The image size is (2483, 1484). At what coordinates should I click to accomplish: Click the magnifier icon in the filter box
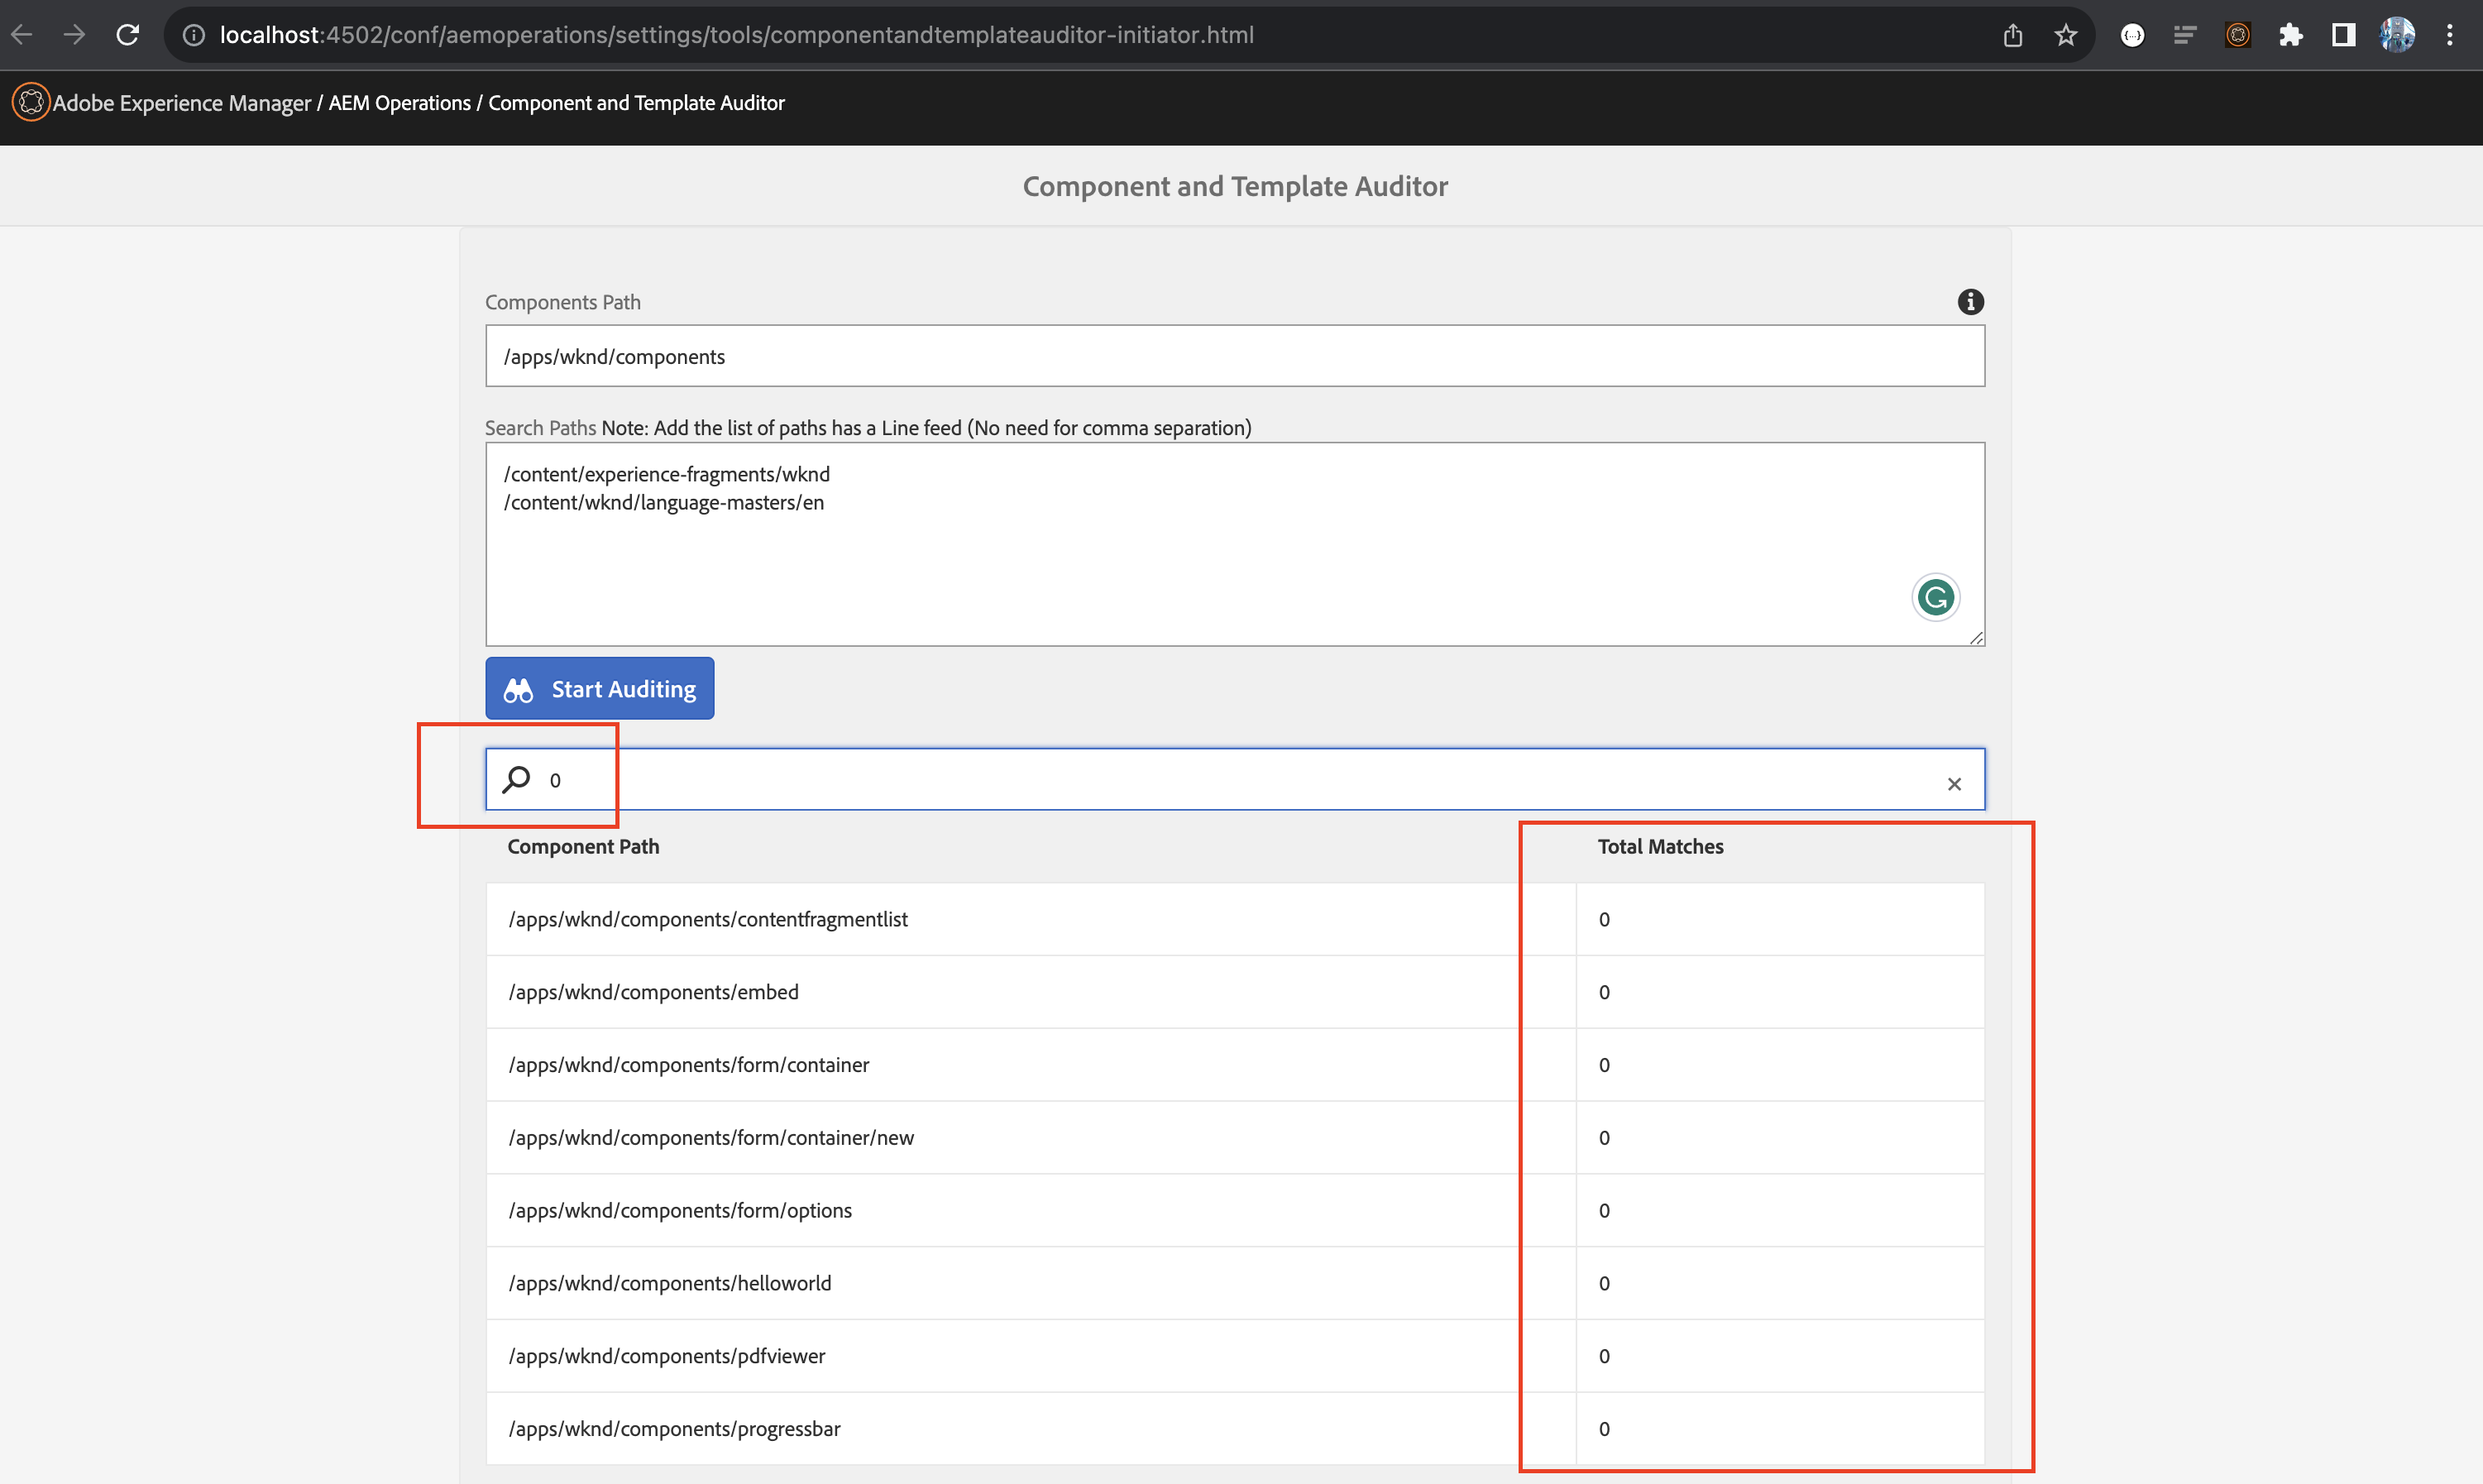[x=517, y=779]
